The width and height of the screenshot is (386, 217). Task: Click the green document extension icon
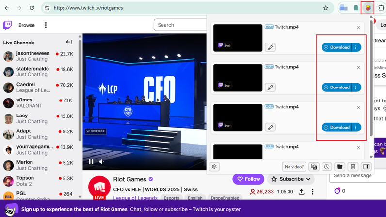tap(356, 8)
